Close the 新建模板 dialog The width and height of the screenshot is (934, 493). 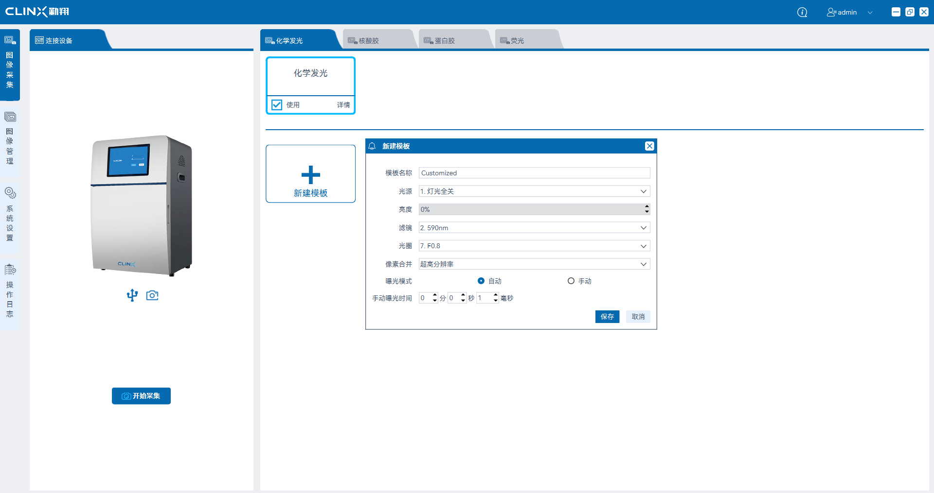(x=649, y=146)
